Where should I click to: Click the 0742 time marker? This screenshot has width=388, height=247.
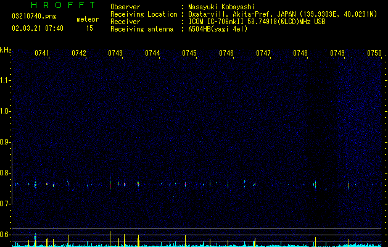click(79, 53)
